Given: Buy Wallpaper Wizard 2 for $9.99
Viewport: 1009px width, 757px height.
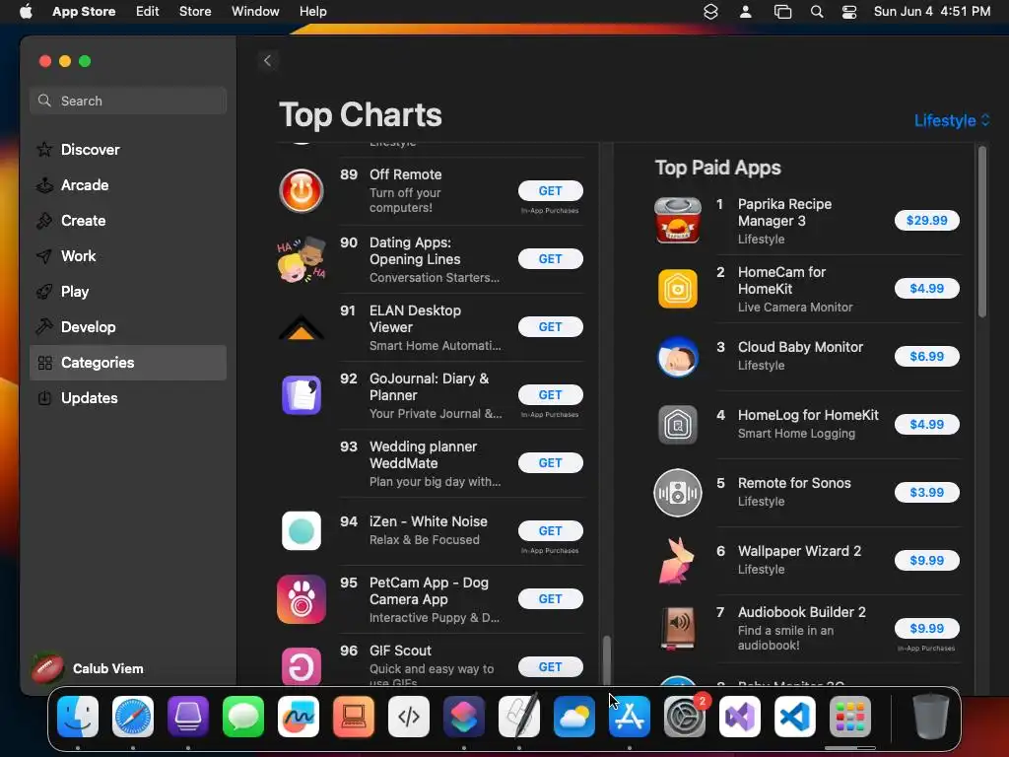Looking at the screenshot, I should [x=926, y=561].
